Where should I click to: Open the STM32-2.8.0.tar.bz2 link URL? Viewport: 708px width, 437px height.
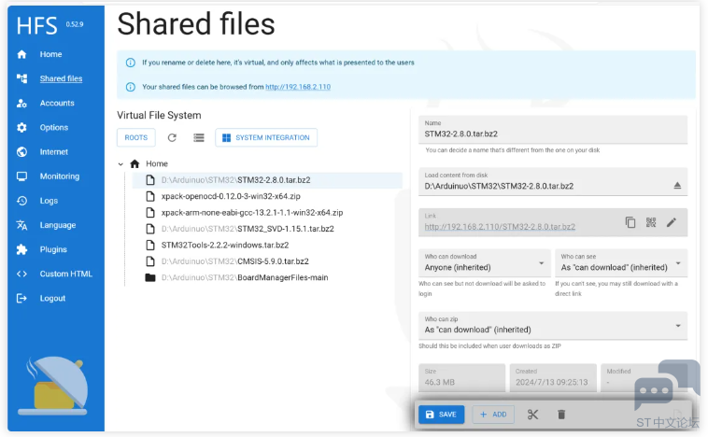500,227
